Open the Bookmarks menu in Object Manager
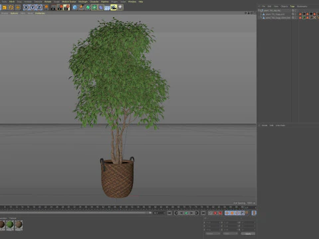The height and width of the screenshot is (239, 319). coord(302,7)
